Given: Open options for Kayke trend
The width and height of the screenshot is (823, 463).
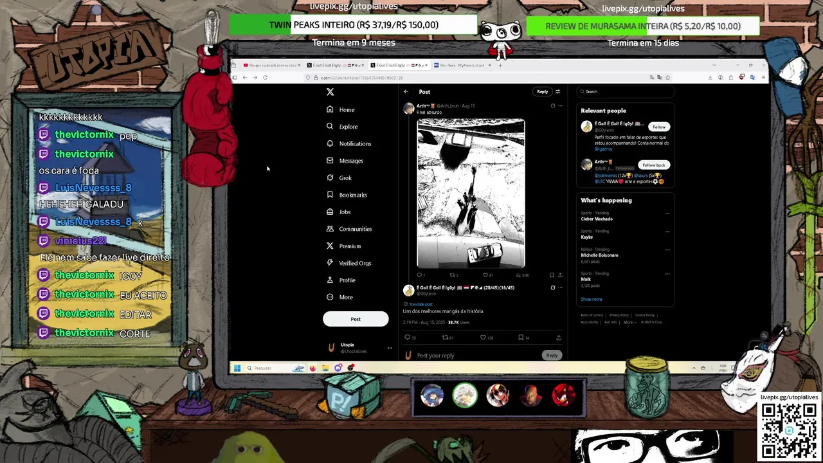Looking at the screenshot, I should 667,232.
